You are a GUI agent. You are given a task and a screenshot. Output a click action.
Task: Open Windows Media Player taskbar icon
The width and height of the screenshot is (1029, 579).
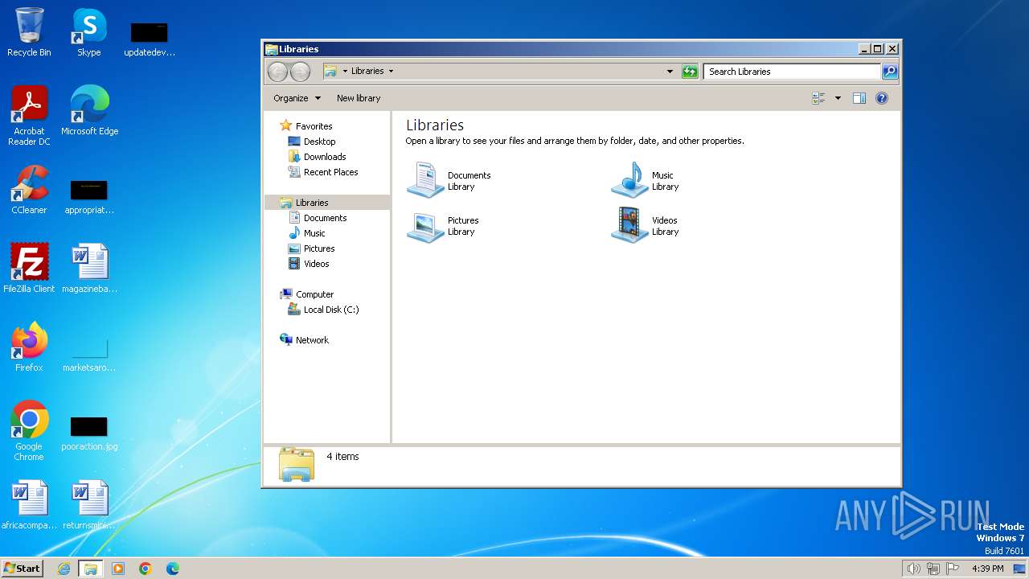118,569
